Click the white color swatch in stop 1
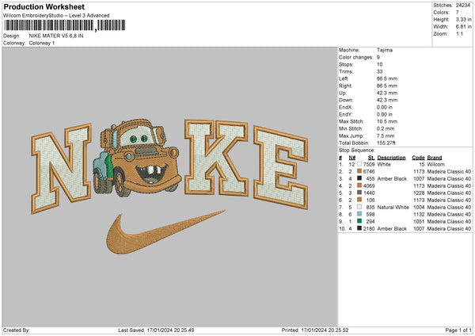475x336 pixels. coord(359,164)
